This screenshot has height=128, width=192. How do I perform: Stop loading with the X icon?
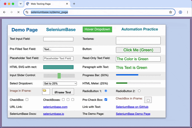[x=19, y=12]
